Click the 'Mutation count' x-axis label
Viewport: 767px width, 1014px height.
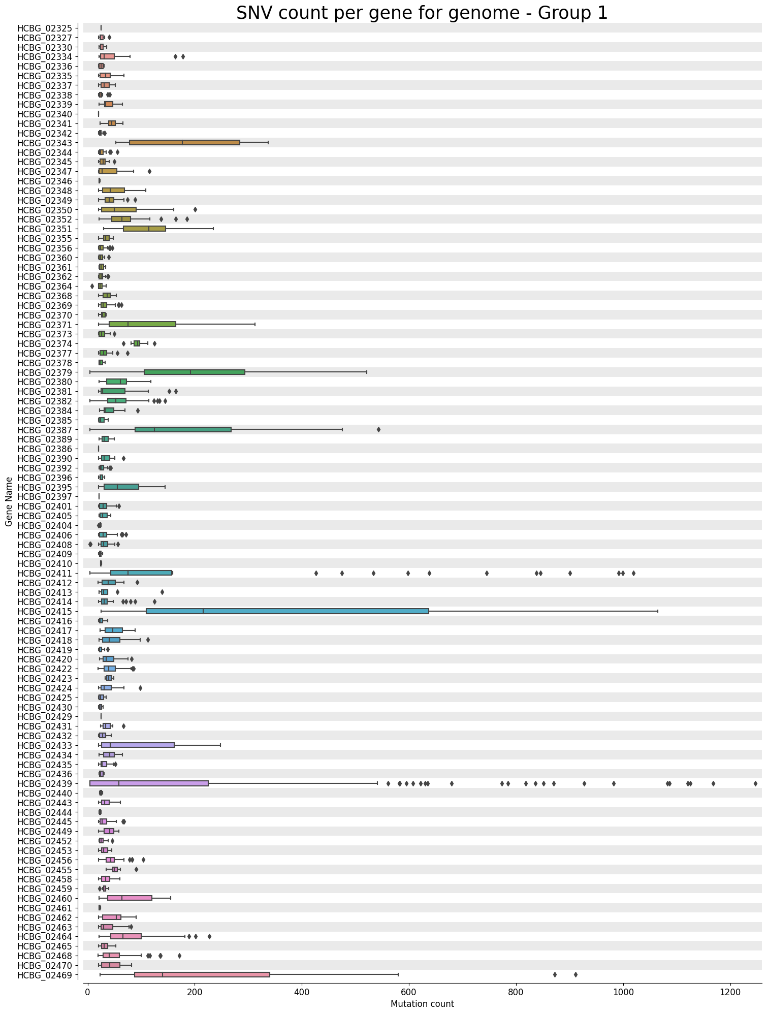pos(422,1004)
